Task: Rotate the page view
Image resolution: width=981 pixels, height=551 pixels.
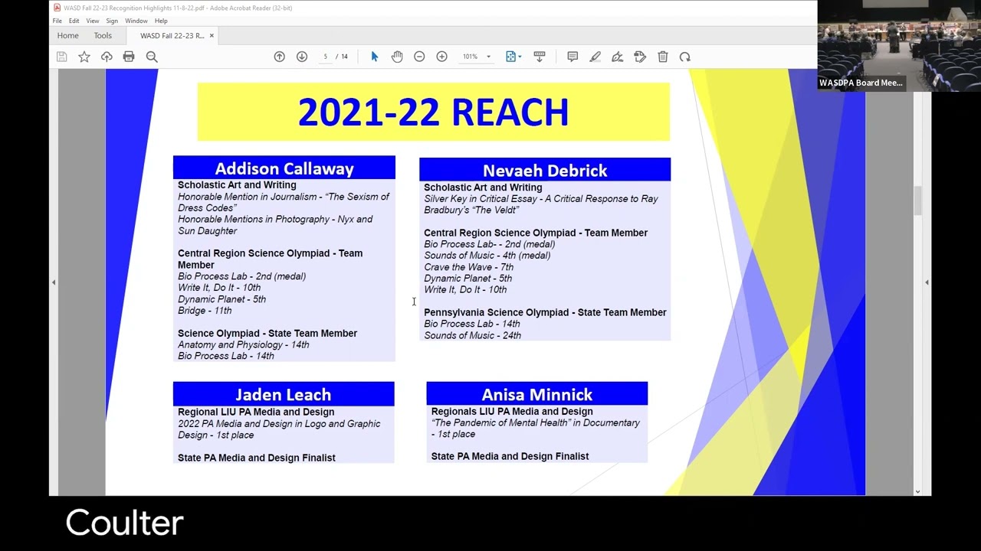Action: (x=685, y=57)
